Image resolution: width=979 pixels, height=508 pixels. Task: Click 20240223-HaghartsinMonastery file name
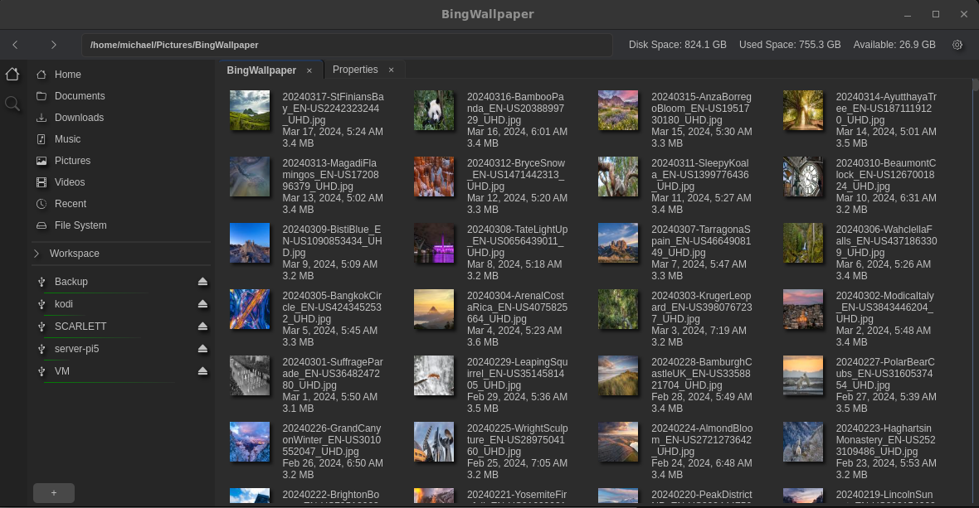point(886,440)
